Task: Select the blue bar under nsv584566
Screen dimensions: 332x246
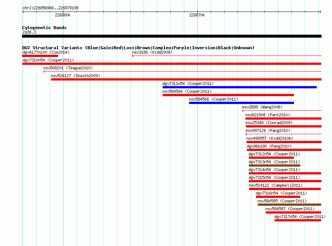Action: pyautogui.click(x=242, y=103)
